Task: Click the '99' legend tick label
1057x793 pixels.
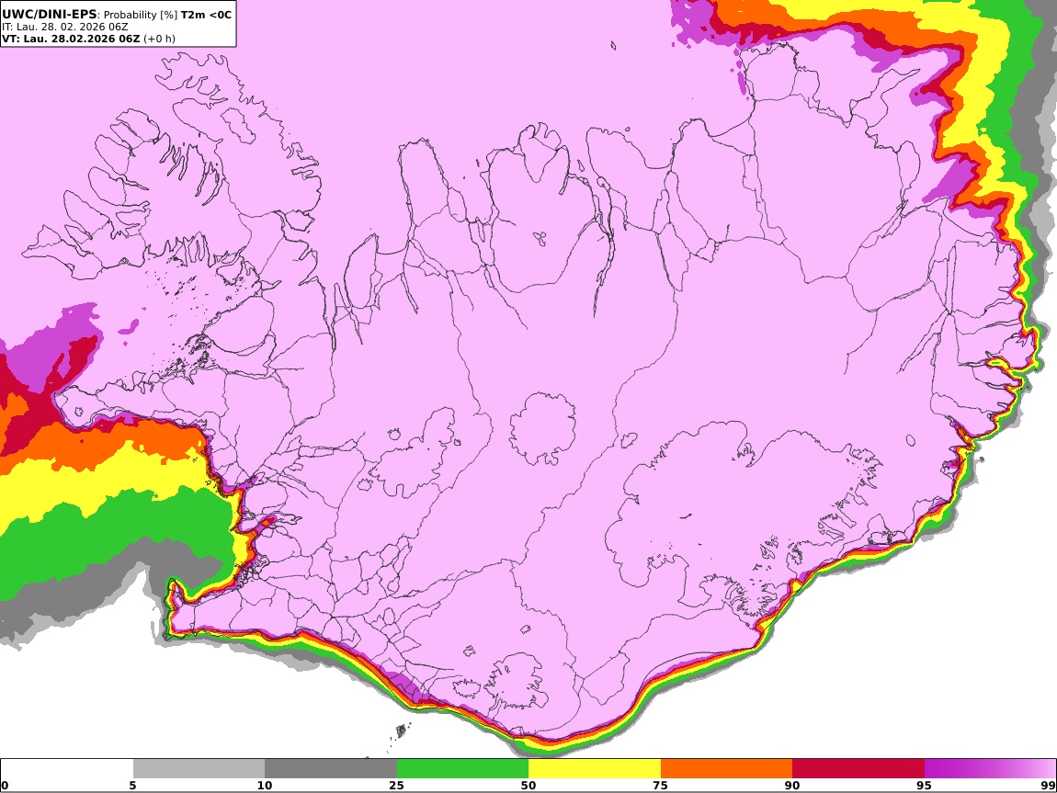Action: (x=1048, y=786)
